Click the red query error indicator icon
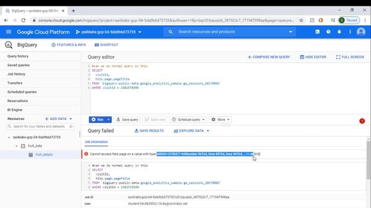 pyautogui.click(x=362, y=121)
